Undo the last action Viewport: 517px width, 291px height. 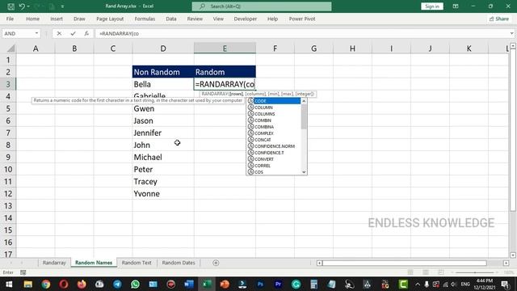pyautogui.click(x=22, y=6)
